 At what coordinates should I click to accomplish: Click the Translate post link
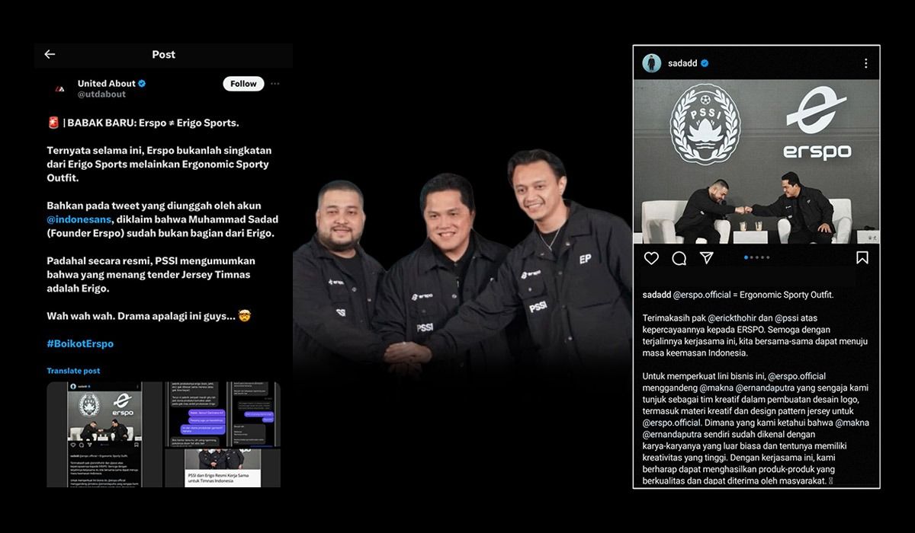(x=73, y=371)
